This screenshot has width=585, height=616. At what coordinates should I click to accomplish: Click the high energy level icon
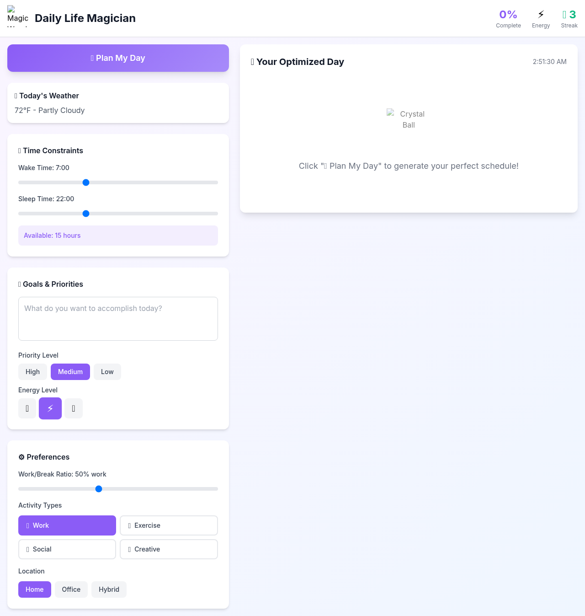73,408
